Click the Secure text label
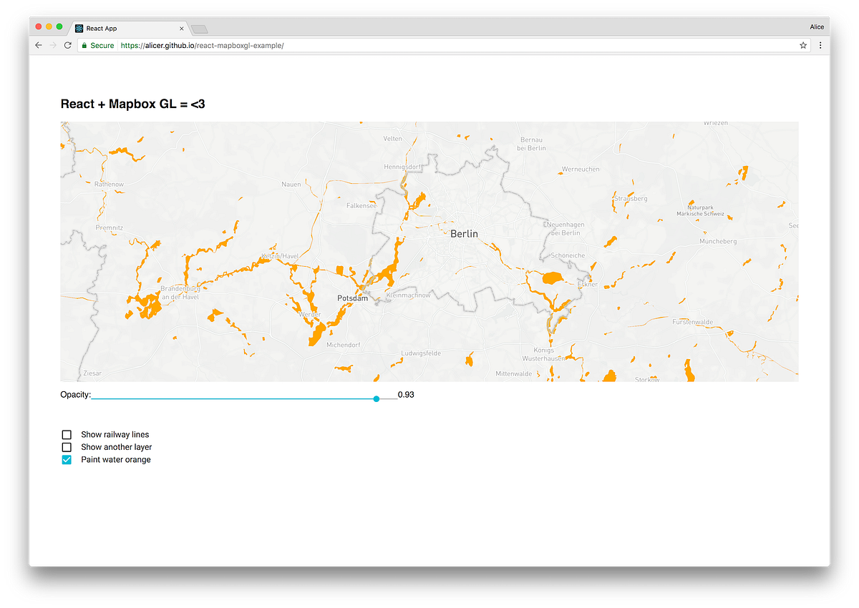This screenshot has width=859, height=608. pos(101,44)
